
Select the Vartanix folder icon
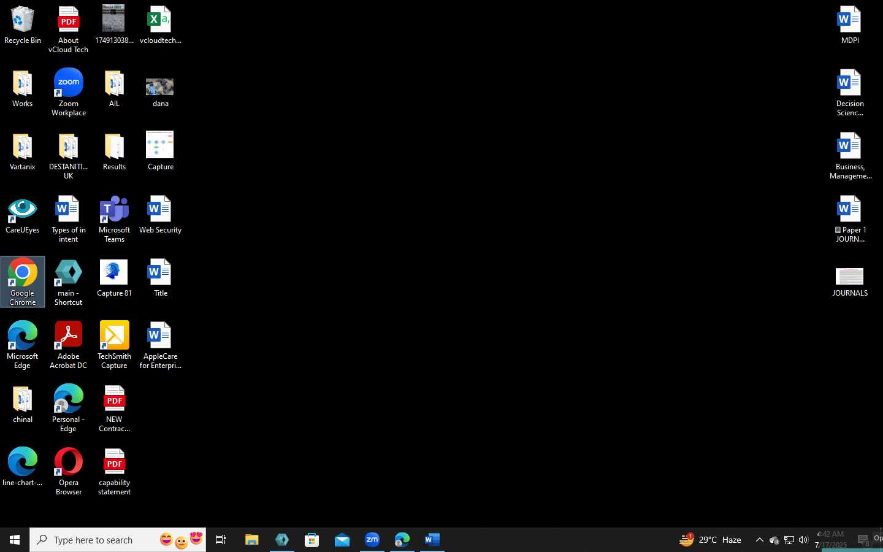pos(23,152)
